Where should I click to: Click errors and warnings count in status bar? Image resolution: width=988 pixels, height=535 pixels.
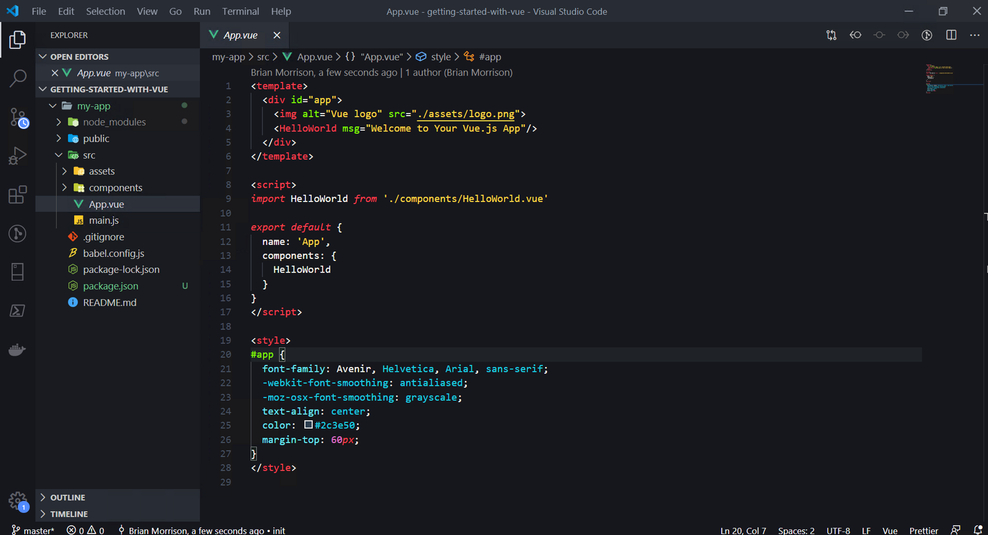pyautogui.click(x=85, y=530)
